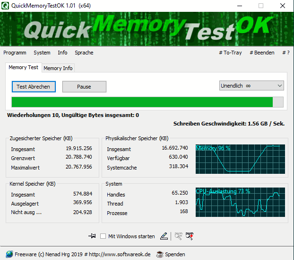
Task: Open the Sprache menu
Action: click(x=84, y=53)
